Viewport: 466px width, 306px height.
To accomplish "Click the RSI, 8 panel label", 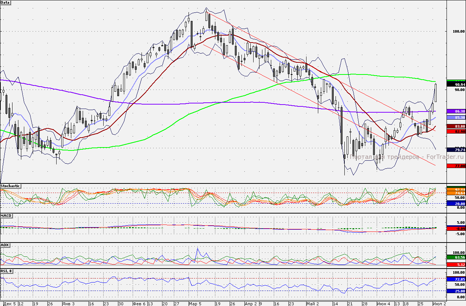I will click(7, 271).
